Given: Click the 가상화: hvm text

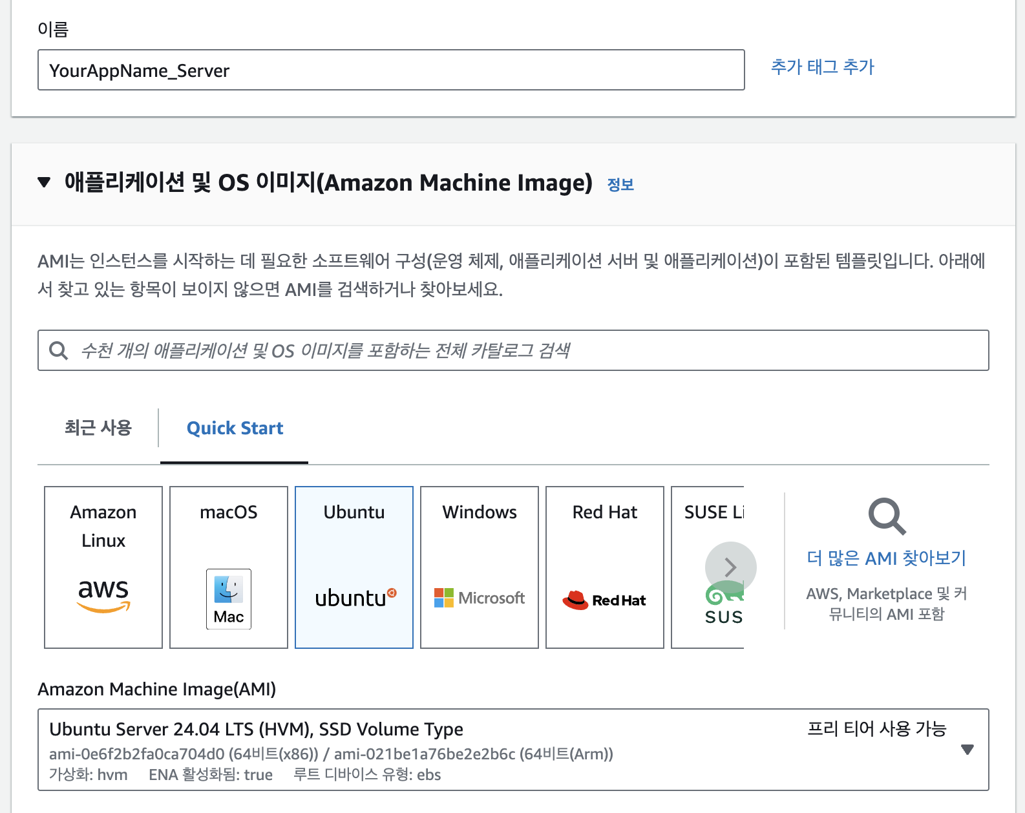Looking at the screenshot, I should tap(89, 774).
